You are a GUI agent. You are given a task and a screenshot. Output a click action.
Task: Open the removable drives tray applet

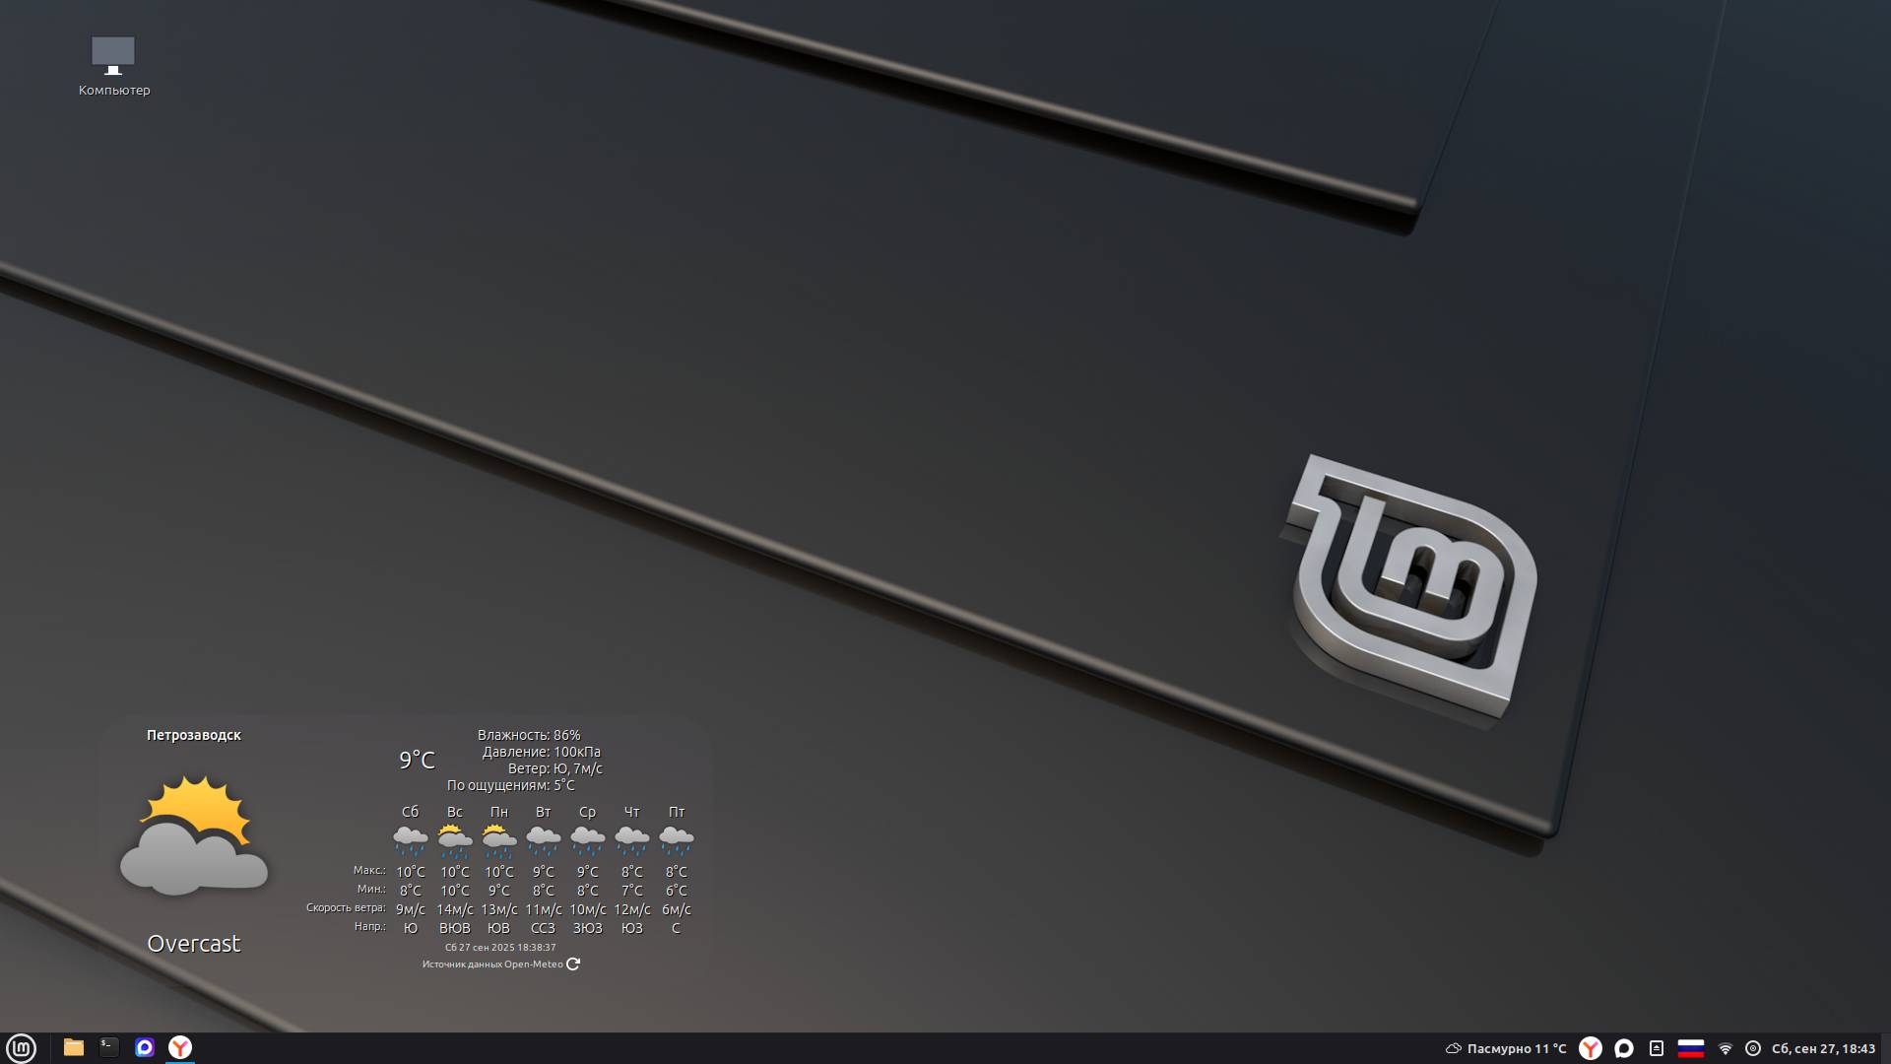(1657, 1048)
